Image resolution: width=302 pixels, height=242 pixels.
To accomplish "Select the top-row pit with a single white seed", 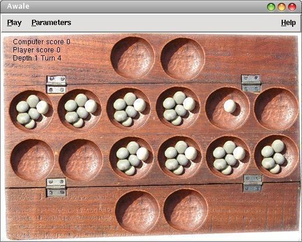I will click(x=228, y=109).
